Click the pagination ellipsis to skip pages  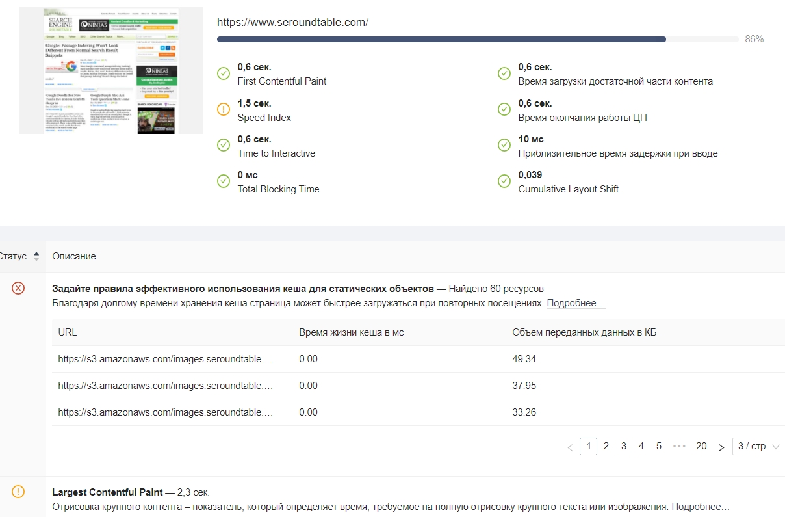pos(680,446)
